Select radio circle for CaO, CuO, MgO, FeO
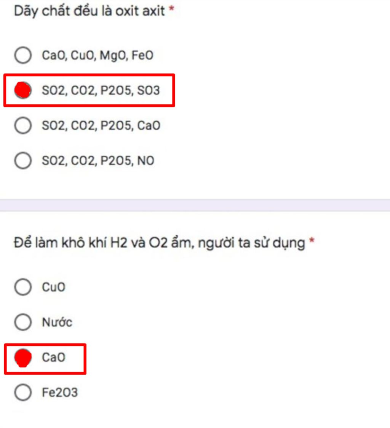The width and height of the screenshot is (390, 428). coord(23,56)
